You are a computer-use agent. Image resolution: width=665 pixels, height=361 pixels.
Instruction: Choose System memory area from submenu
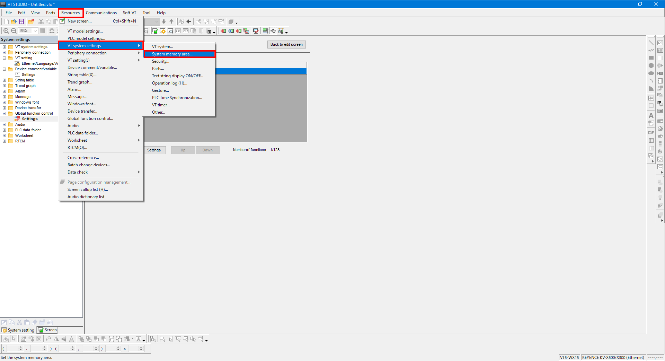point(172,54)
